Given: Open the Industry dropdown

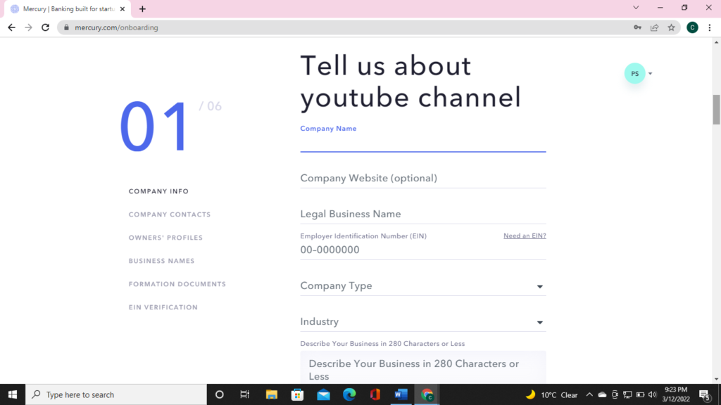Looking at the screenshot, I should pyautogui.click(x=423, y=321).
